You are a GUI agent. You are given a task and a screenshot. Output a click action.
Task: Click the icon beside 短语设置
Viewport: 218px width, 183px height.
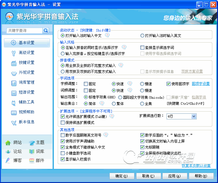click(14, 93)
